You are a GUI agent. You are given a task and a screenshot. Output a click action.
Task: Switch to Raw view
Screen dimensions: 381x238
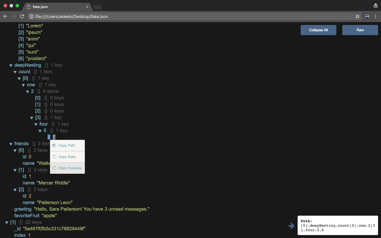(x=360, y=30)
